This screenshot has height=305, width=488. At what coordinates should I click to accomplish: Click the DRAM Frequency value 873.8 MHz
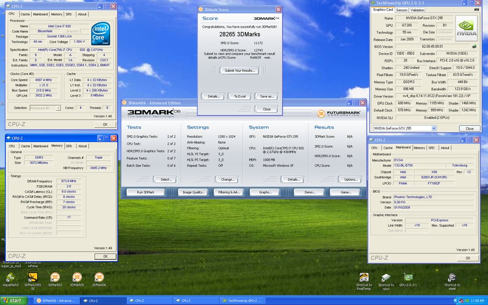point(69,181)
